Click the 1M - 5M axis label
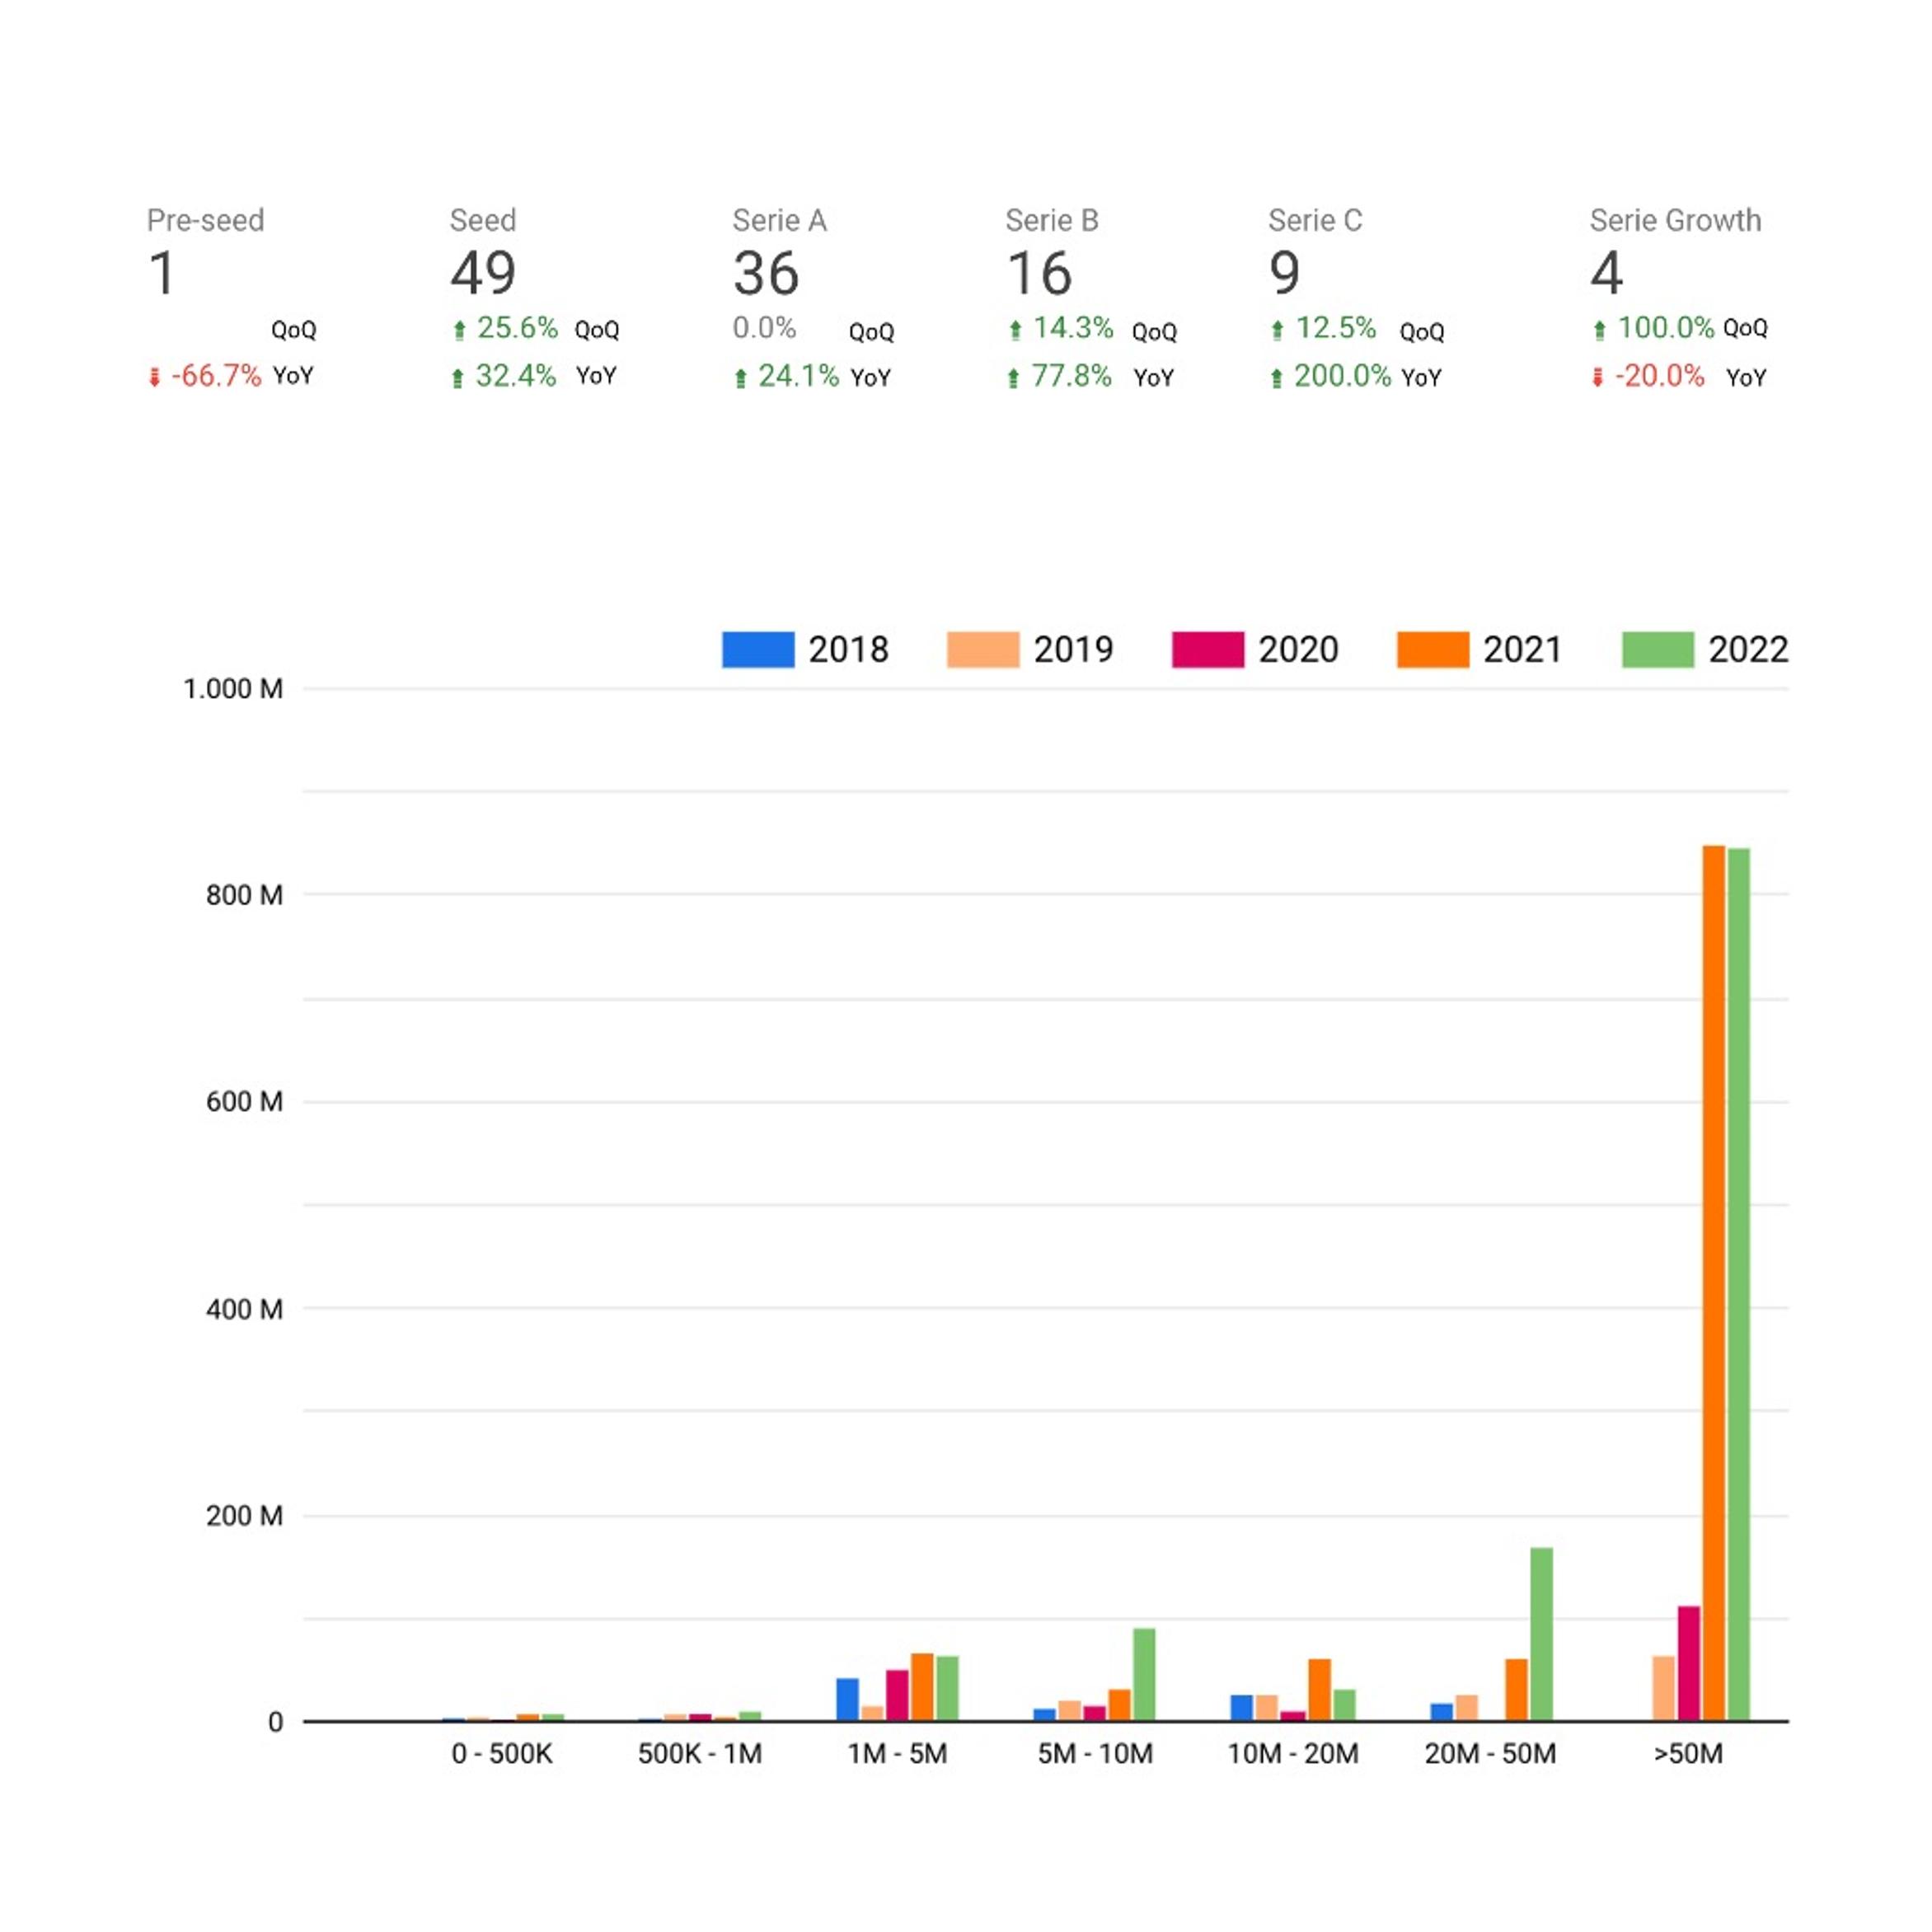The height and width of the screenshot is (1932, 1932). click(x=897, y=1753)
